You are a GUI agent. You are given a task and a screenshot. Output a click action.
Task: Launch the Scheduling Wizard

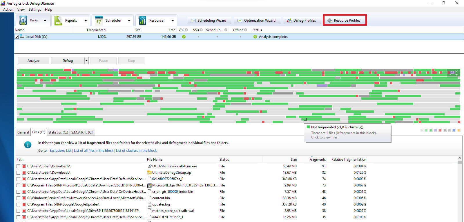coord(209,21)
